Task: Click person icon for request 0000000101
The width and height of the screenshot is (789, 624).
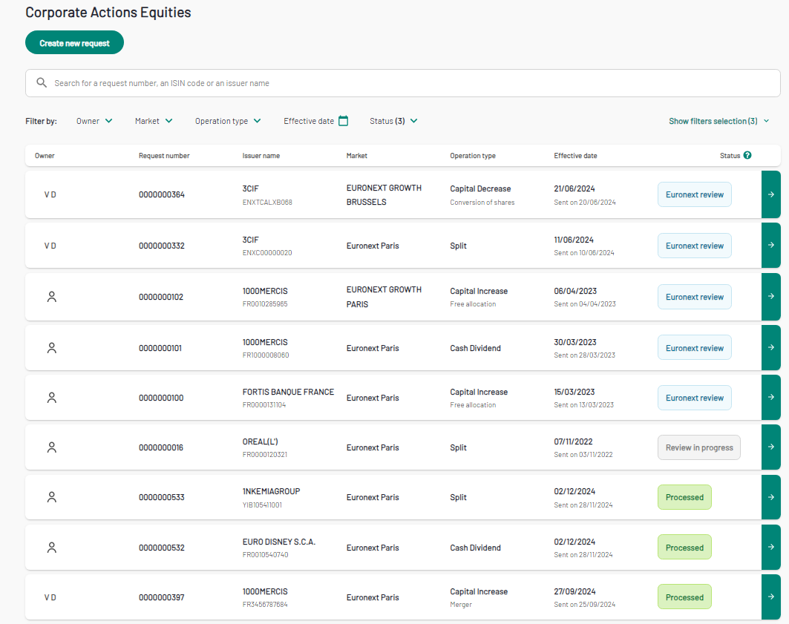Action: (x=51, y=347)
